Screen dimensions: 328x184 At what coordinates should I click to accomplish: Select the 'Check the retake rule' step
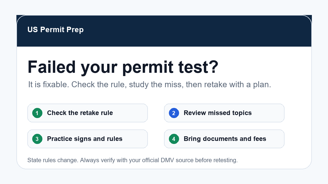(x=87, y=113)
